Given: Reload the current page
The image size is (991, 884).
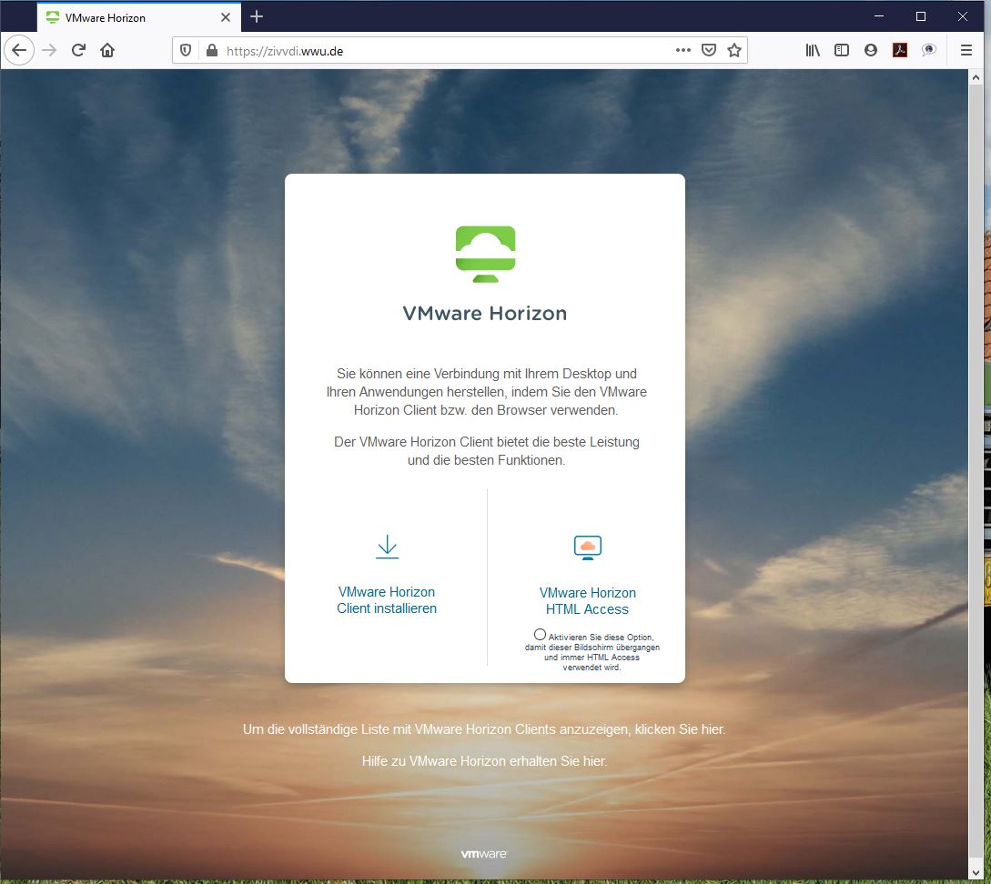Looking at the screenshot, I should coord(78,51).
